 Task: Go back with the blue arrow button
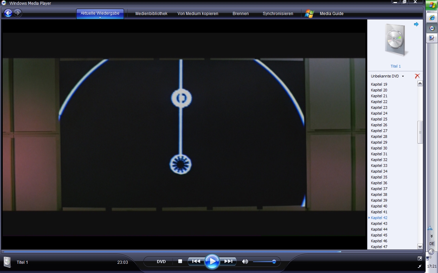tap(8, 13)
